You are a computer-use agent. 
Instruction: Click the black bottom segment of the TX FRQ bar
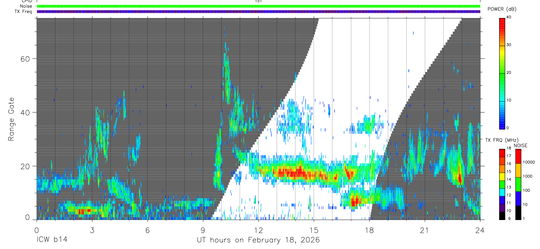[503, 215]
